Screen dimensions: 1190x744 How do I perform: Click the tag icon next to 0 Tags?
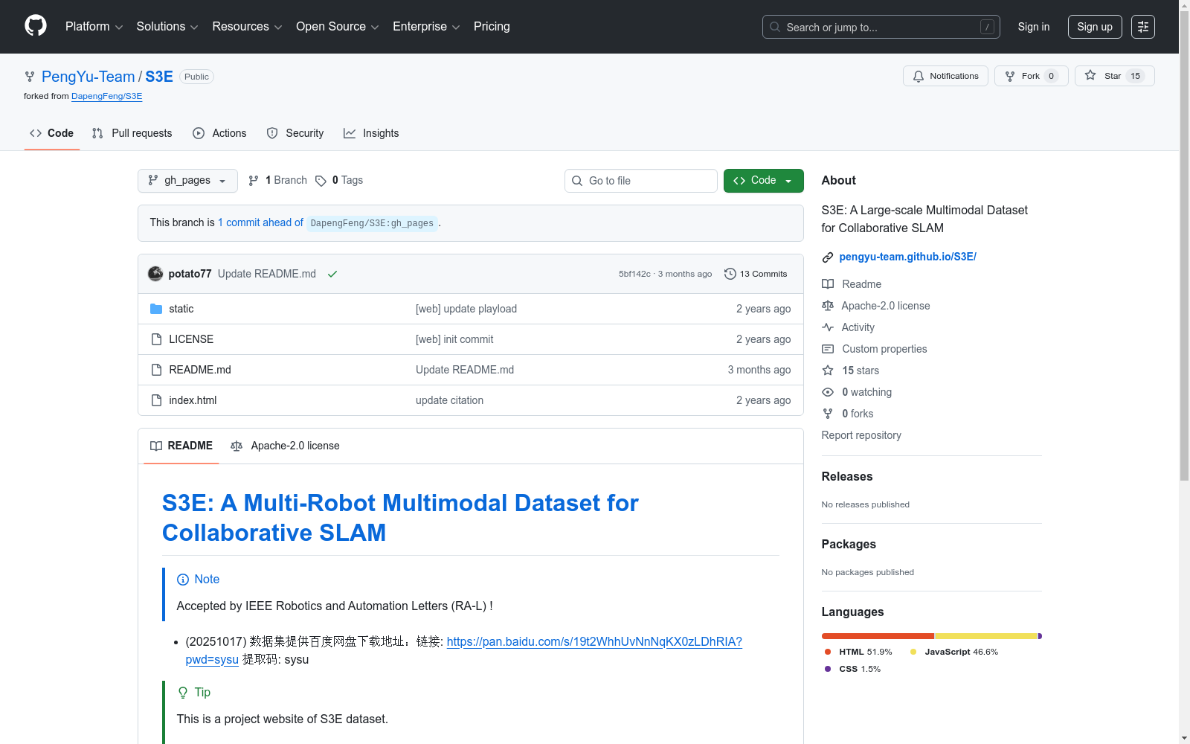click(321, 181)
